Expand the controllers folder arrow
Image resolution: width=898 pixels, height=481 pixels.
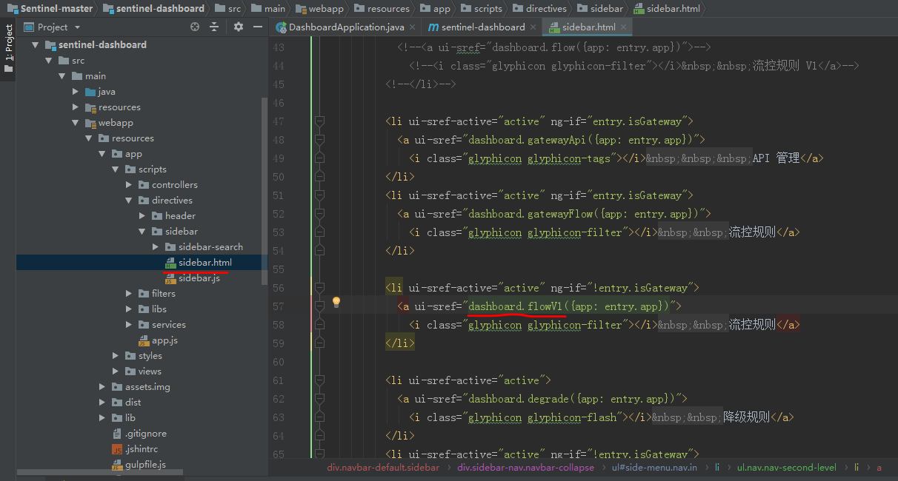click(128, 185)
